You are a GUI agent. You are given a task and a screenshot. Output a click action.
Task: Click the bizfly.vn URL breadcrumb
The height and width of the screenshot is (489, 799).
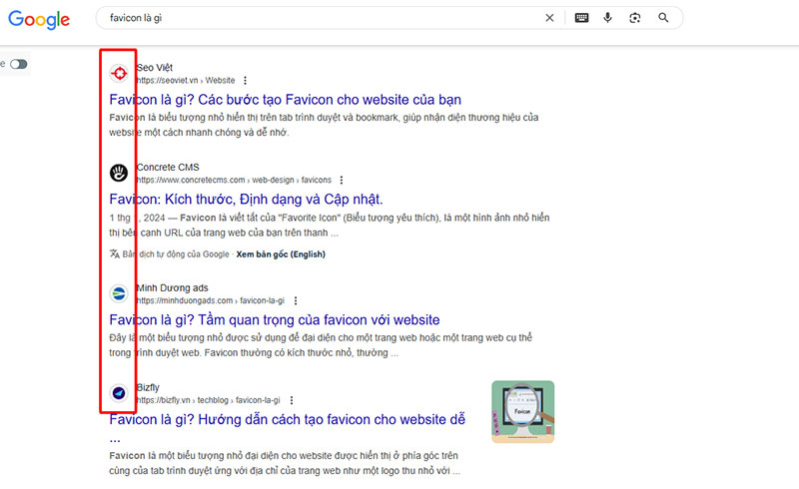tap(209, 400)
